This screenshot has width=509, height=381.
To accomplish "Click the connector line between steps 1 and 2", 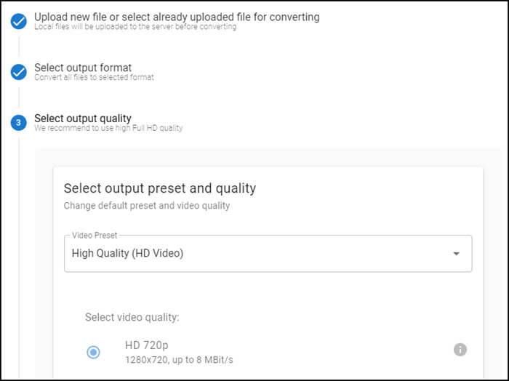I will pos(18,47).
